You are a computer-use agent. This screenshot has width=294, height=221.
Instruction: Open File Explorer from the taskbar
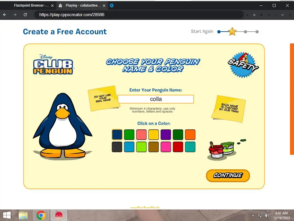tap(23, 215)
